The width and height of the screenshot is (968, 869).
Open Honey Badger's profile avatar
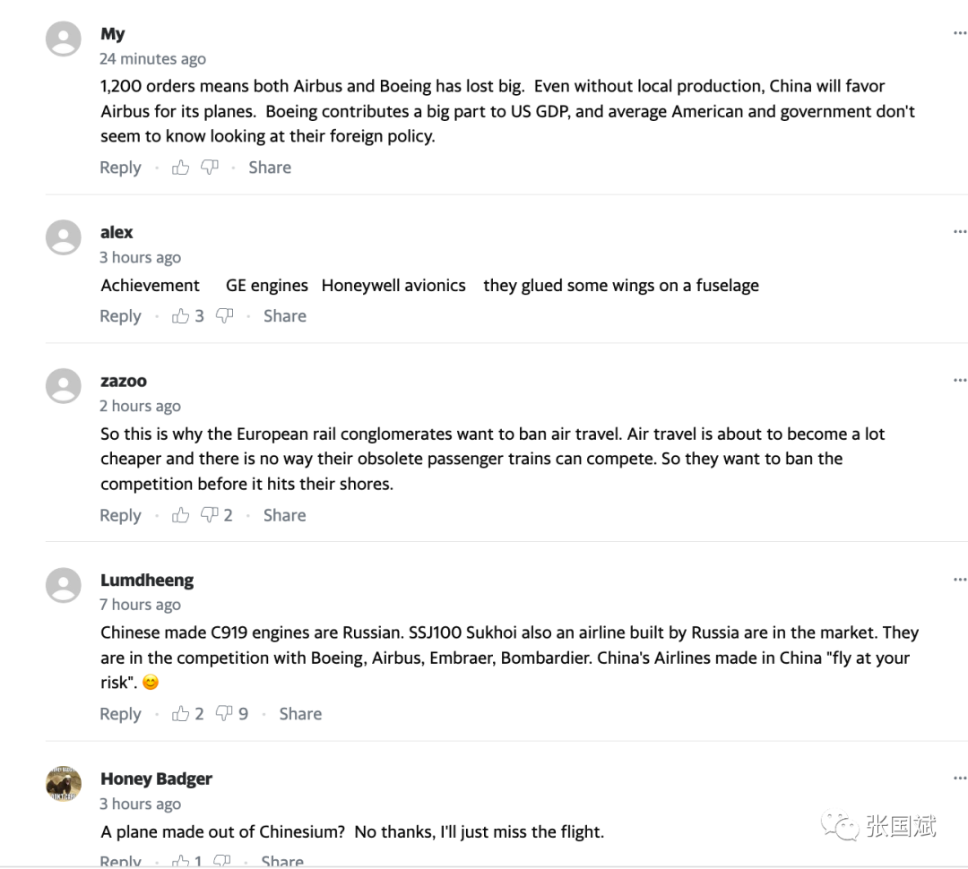click(x=64, y=784)
